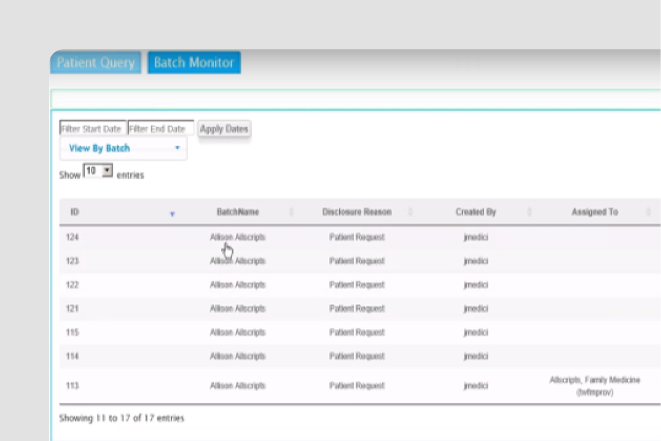Sort by the Assigned To column header

click(x=595, y=212)
